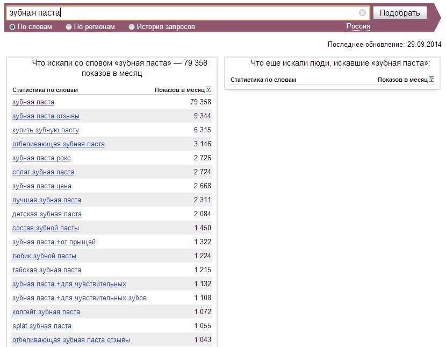Click the value '1 215' in the table
Screen dimensions: 446x347
click(203, 270)
